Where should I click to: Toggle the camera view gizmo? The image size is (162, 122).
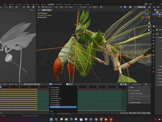(x=149, y=30)
